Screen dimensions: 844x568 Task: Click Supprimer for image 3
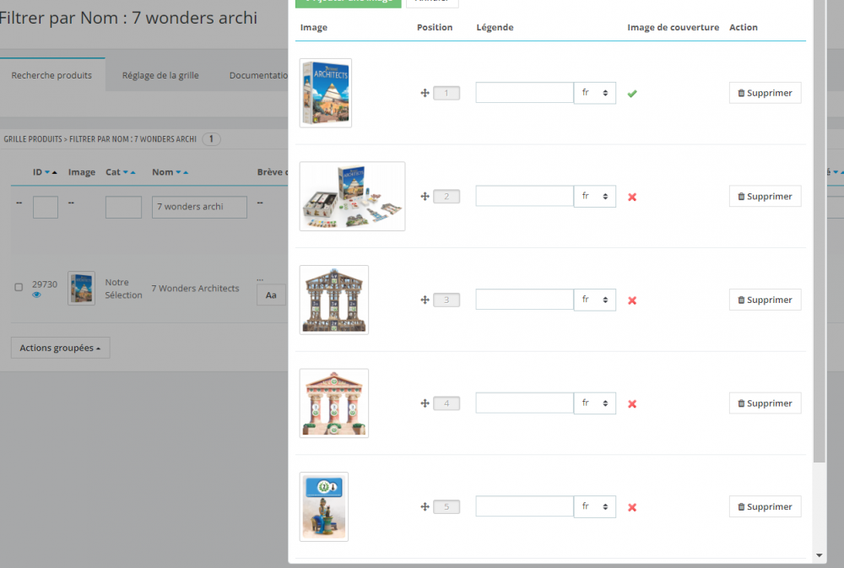[765, 300]
